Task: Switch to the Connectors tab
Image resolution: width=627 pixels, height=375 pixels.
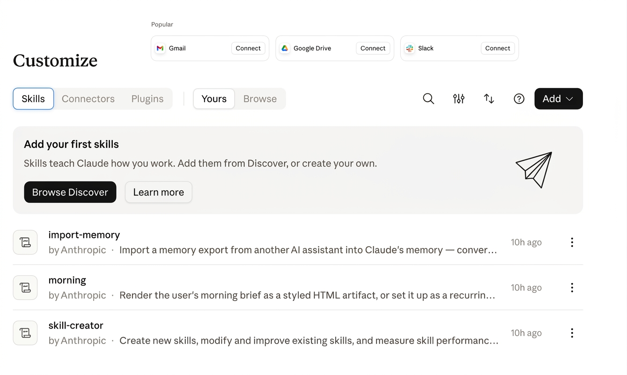Action: tap(88, 99)
